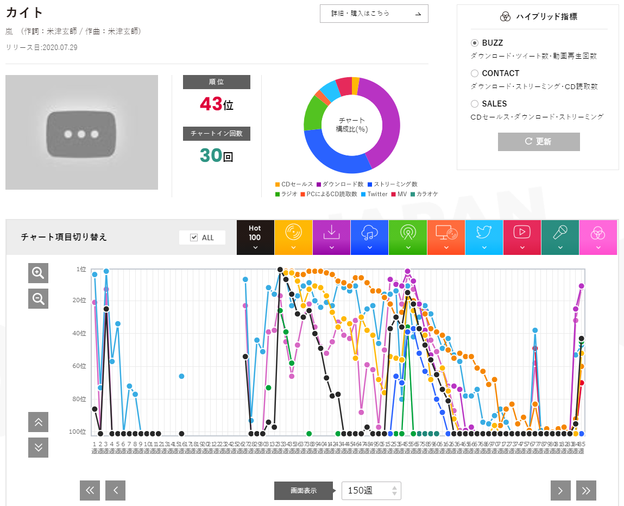Click purple download segment of donut chart
624x506 pixels.
388,120
